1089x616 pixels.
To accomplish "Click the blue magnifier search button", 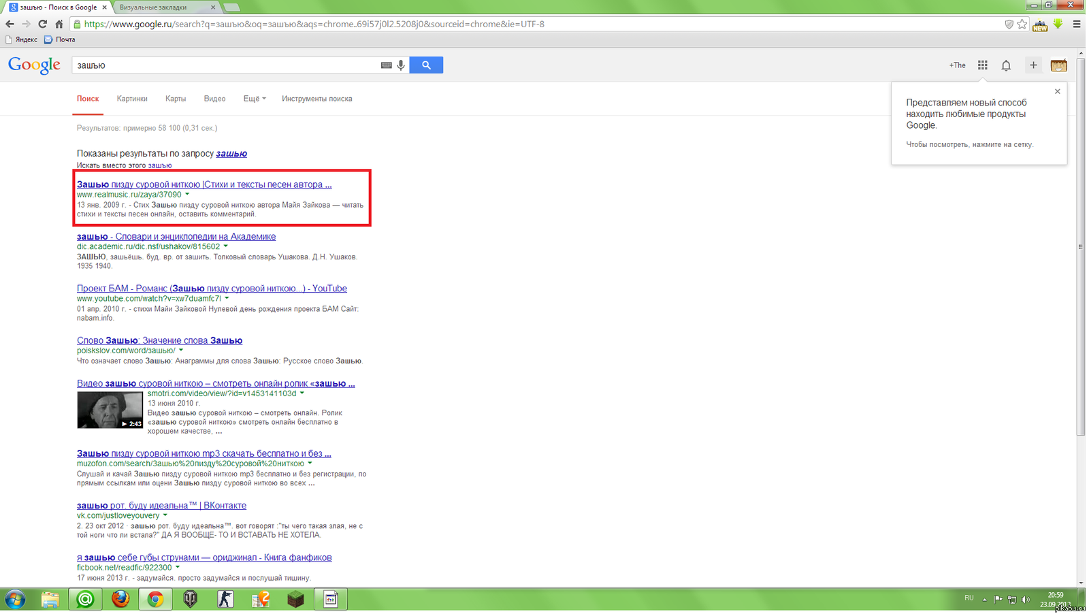I will click(x=426, y=65).
